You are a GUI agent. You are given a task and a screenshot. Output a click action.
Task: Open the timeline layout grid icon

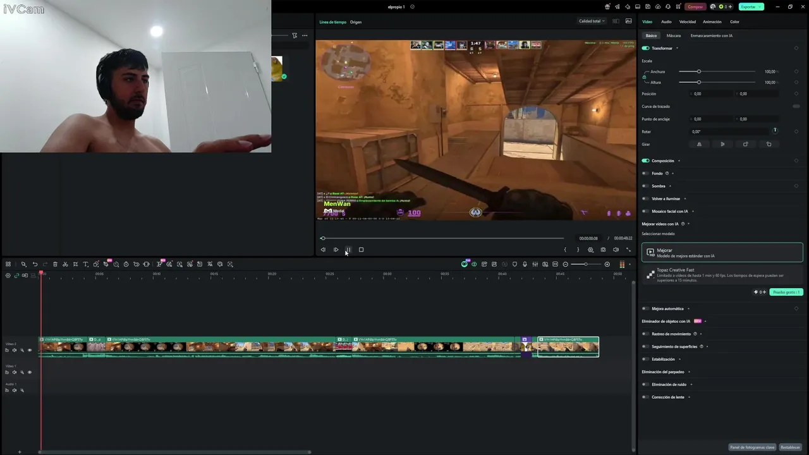point(8,264)
